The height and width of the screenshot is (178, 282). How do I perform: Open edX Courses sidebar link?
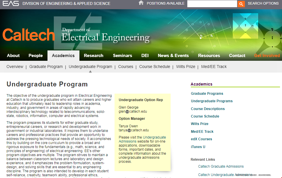(x=201, y=139)
